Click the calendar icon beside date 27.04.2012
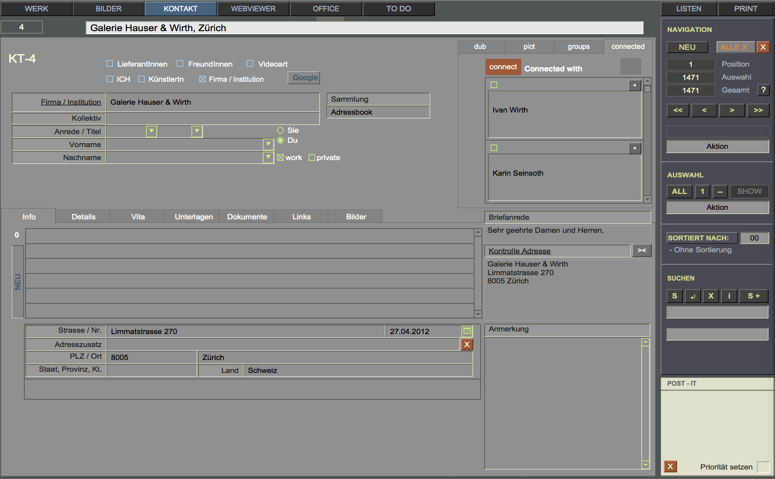775x479 pixels. click(467, 331)
